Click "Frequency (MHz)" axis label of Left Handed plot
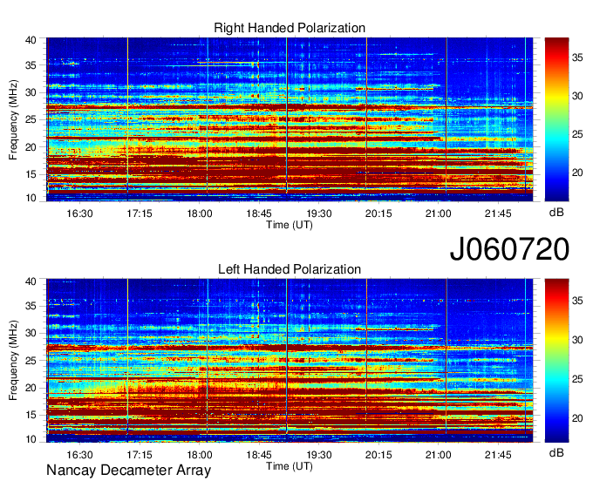Screen dimensions: 593x481 (x=13, y=361)
